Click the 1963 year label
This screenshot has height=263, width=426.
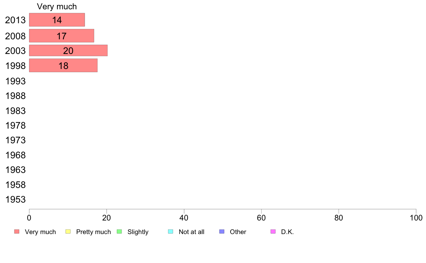click(15, 170)
